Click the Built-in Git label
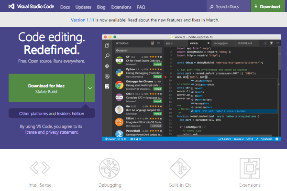287x191 pixels. (180, 185)
